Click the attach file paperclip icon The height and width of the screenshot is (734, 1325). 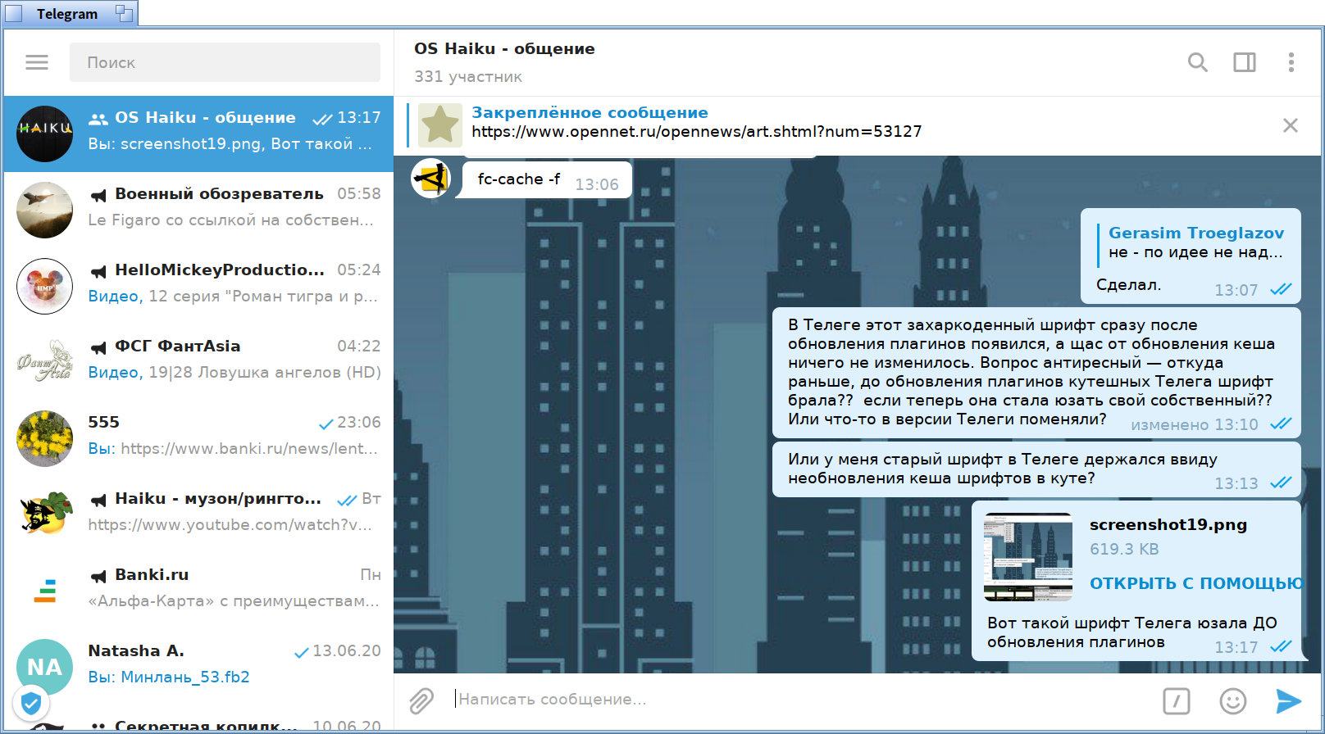(x=421, y=700)
